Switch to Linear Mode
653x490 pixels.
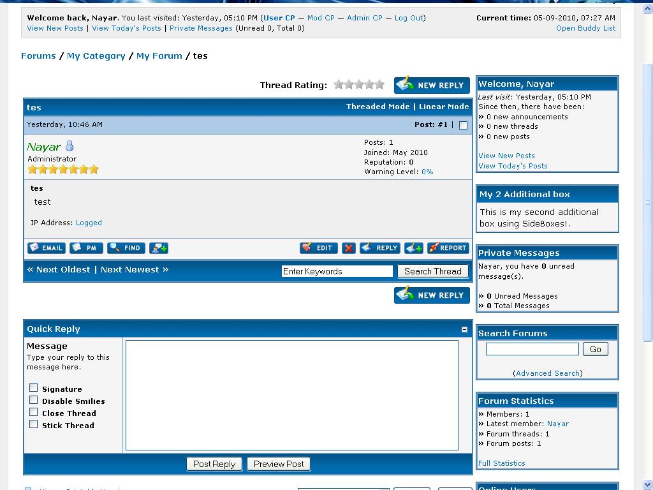coord(444,107)
